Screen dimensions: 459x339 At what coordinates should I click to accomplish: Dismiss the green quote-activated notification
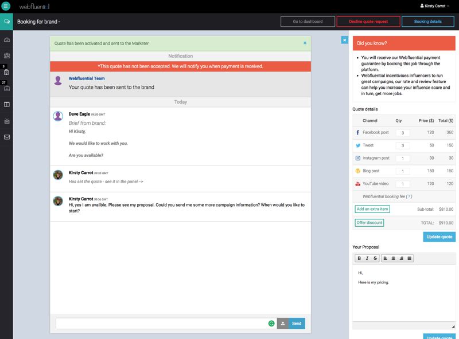[305, 43]
